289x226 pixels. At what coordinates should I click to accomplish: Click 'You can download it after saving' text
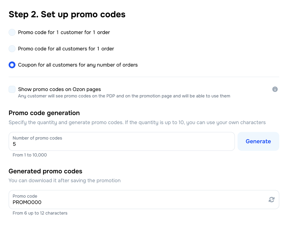[x=65, y=180]
